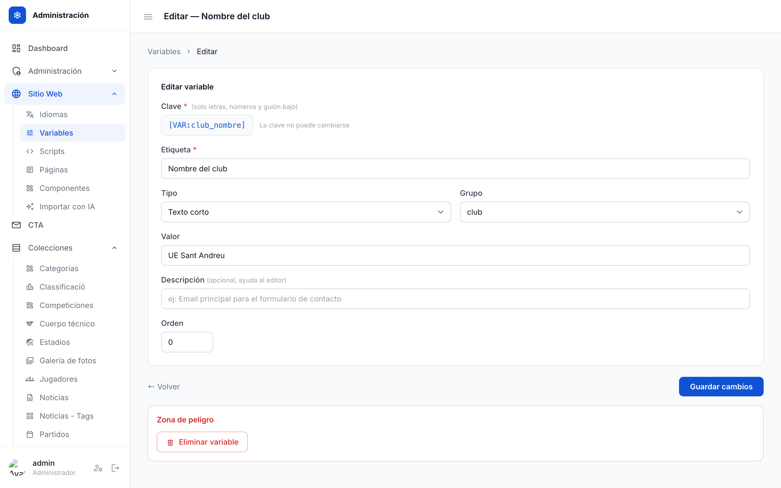The height and width of the screenshot is (488, 781).
Task: Open the Dashboard grid icon
Action: tap(16, 49)
